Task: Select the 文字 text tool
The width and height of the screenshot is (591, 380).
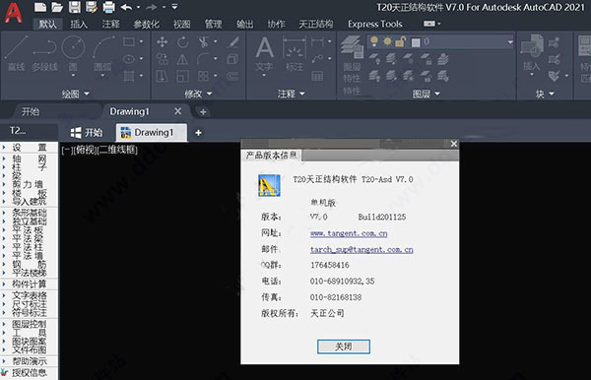Action: [x=264, y=53]
